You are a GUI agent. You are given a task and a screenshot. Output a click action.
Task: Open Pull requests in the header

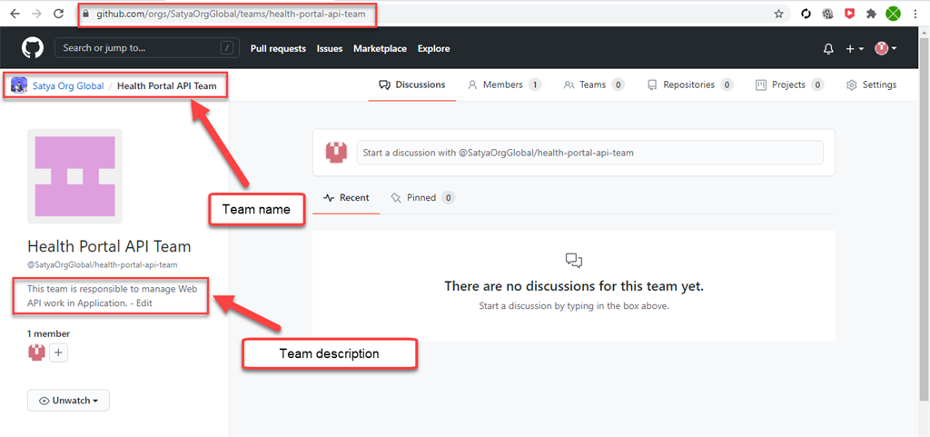pos(278,49)
